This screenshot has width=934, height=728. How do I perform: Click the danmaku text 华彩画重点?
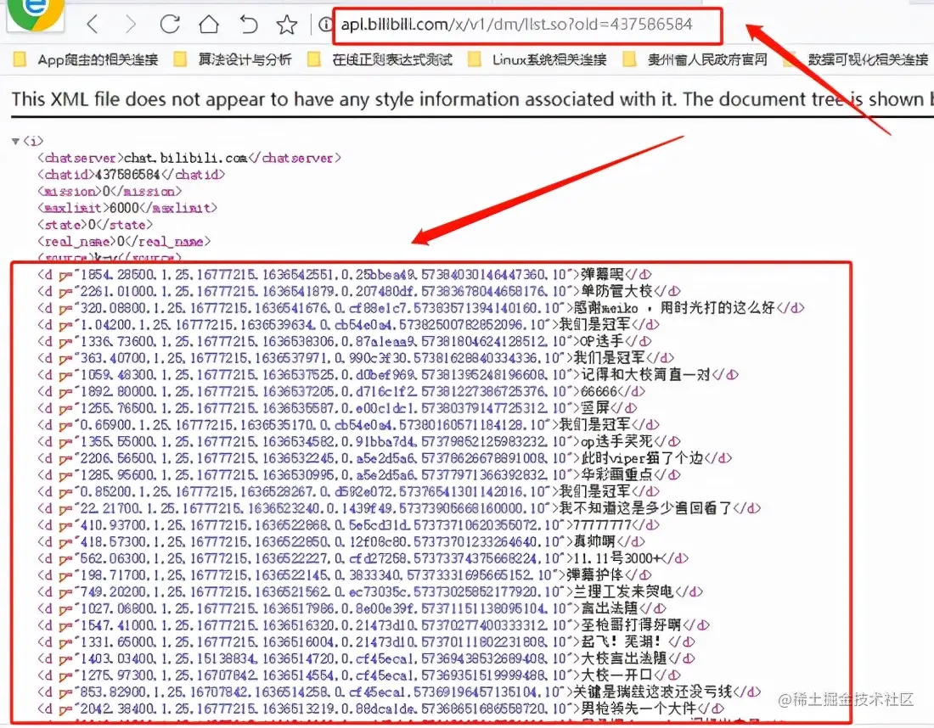pos(616,474)
